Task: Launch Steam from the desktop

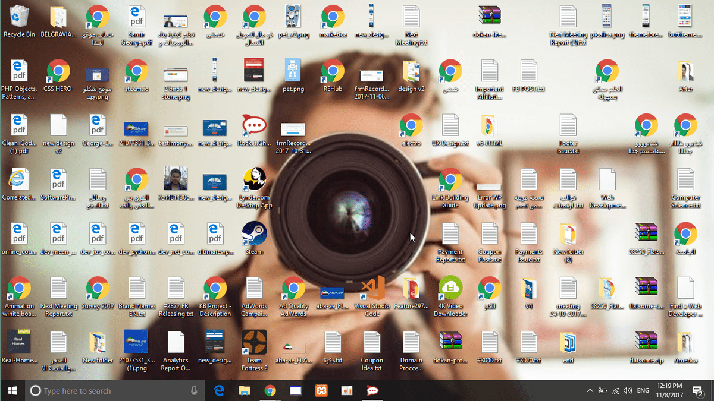Action: pyautogui.click(x=254, y=234)
